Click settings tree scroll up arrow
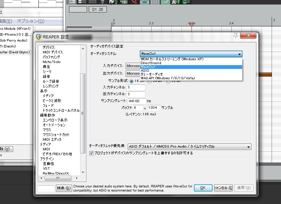The width and height of the screenshot is (281, 204). tap(83, 48)
